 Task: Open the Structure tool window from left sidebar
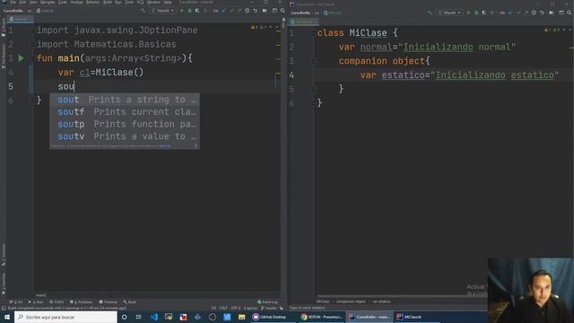point(4,255)
